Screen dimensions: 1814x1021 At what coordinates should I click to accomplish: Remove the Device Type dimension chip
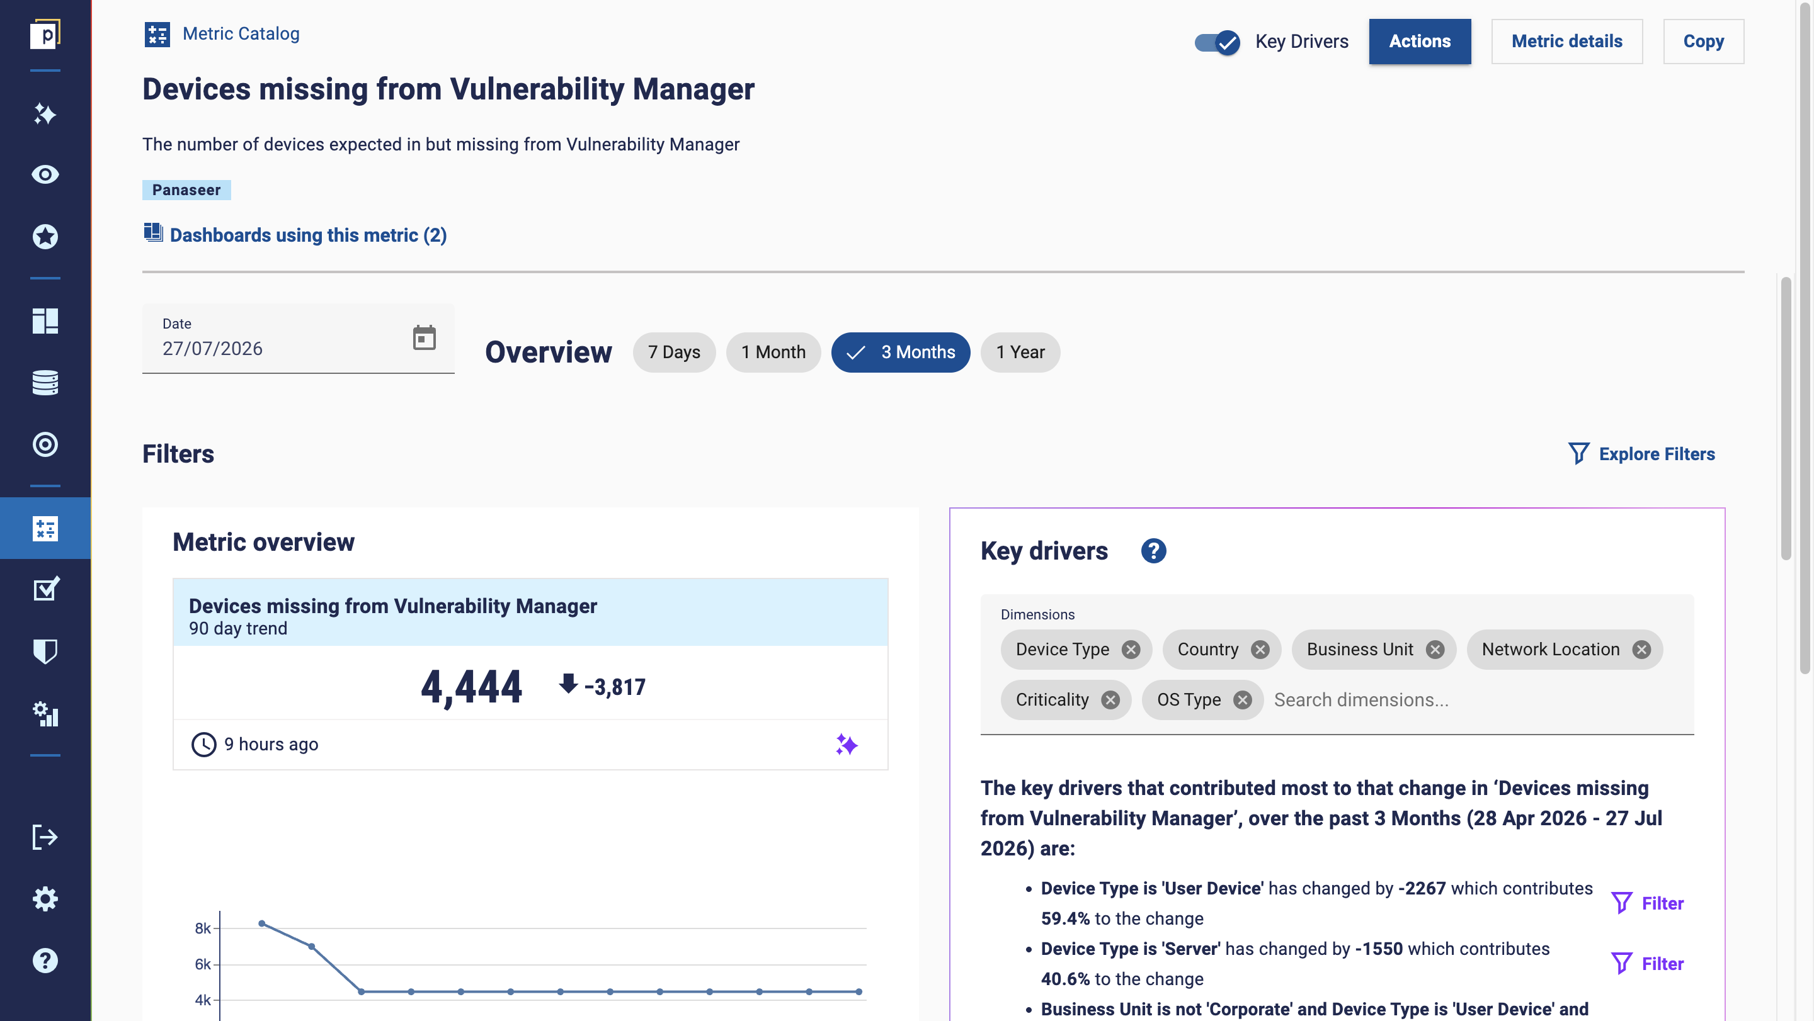(x=1131, y=650)
